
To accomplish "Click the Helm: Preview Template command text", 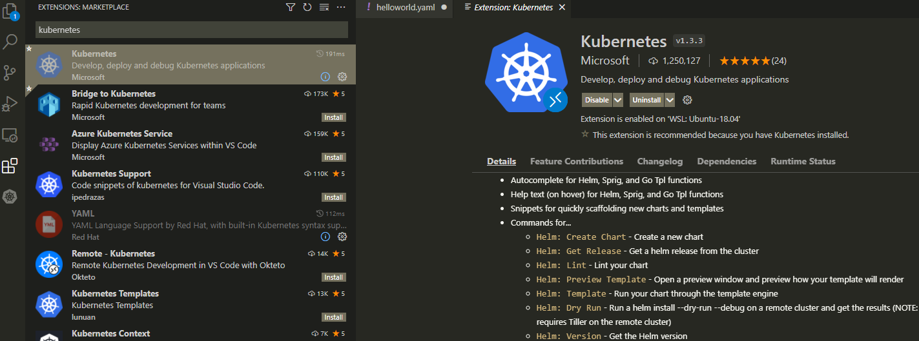I will 591,279.
